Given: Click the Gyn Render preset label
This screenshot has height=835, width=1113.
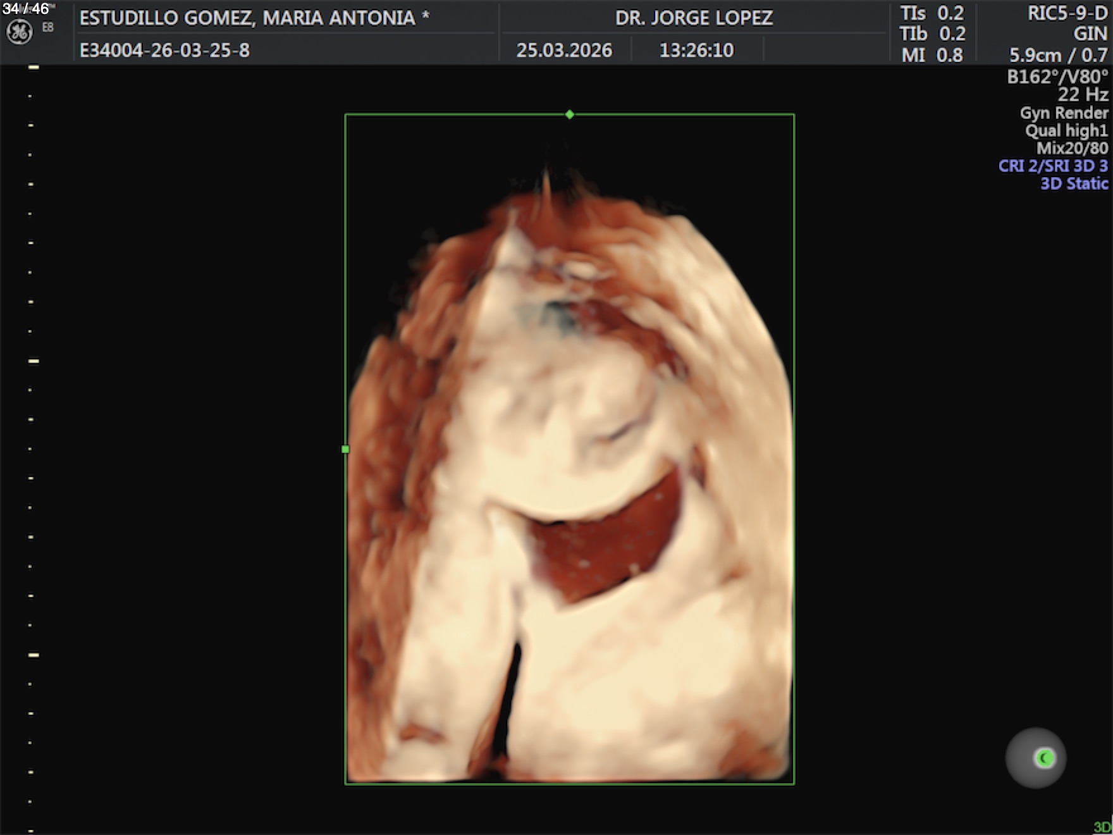Looking at the screenshot, I should [x=1064, y=113].
